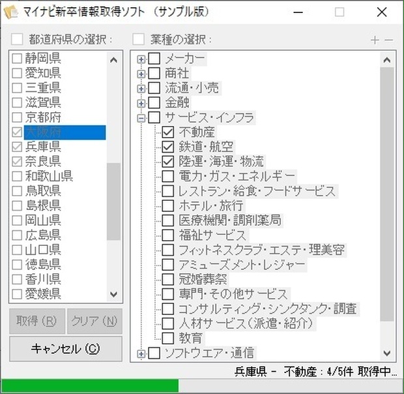404x394 pixels.
Task: Click the minus collapse-all icon above industry tree
Action: [388, 40]
